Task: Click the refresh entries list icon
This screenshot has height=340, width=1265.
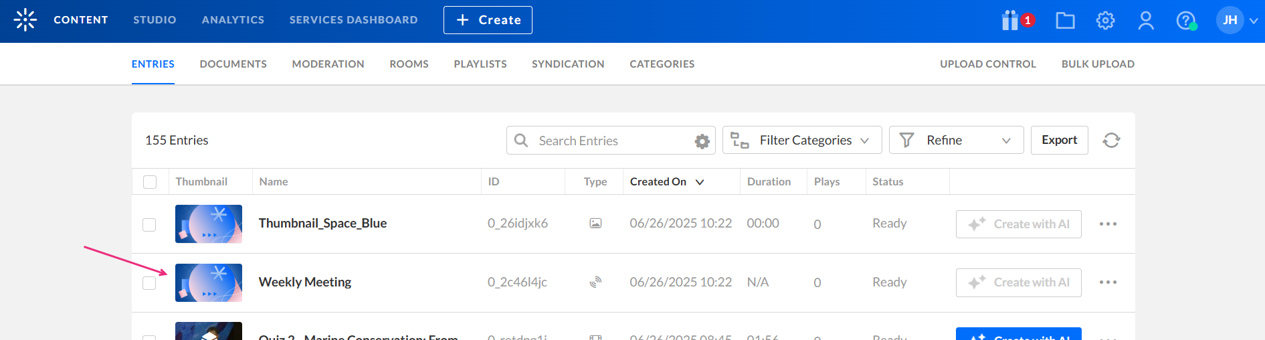Action: pos(1111,141)
